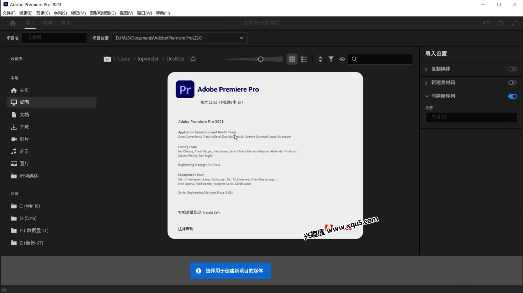The height and width of the screenshot is (293, 523).
Task: Enable the 复制媒体 copy media switch
Action: click(x=512, y=69)
